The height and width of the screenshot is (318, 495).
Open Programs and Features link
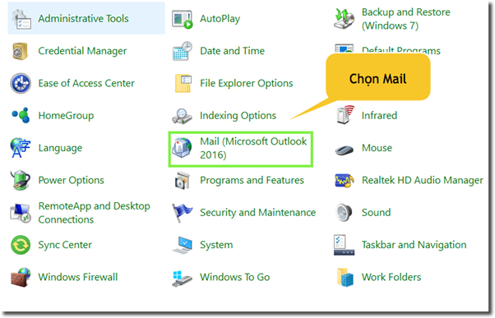(x=252, y=180)
